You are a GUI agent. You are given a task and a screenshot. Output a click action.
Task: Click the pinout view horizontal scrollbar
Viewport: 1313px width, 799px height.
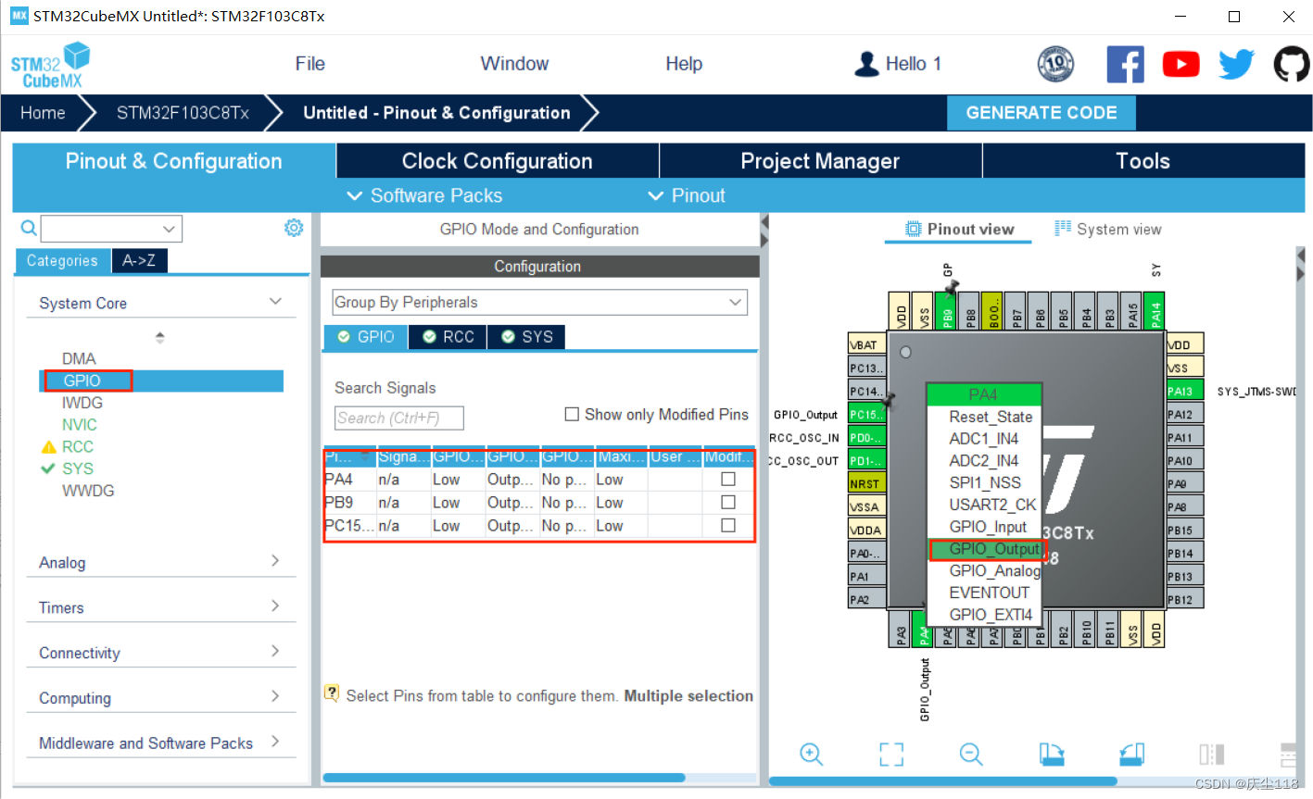click(x=943, y=781)
